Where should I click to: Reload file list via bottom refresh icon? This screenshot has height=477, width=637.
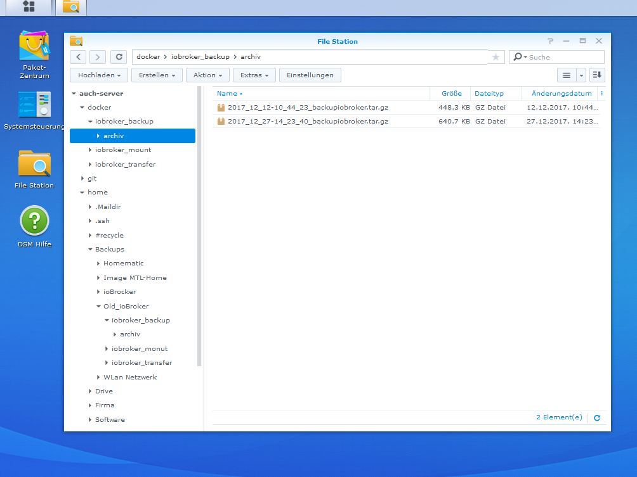tap(596, 418)
